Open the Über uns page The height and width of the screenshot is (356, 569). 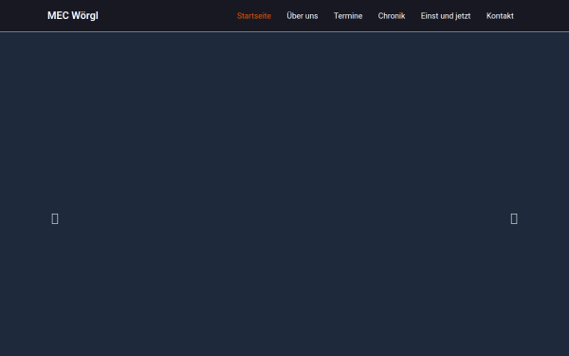click(303, 16)
